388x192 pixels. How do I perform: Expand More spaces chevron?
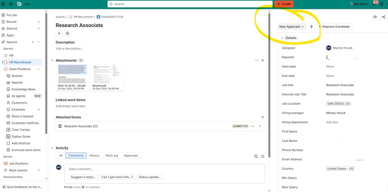pyautogui.click(x=38, y=170)
